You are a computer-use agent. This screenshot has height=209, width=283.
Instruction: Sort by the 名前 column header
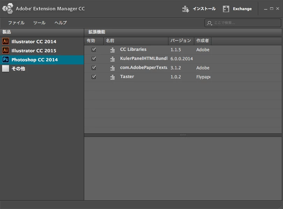pos(136,41)
